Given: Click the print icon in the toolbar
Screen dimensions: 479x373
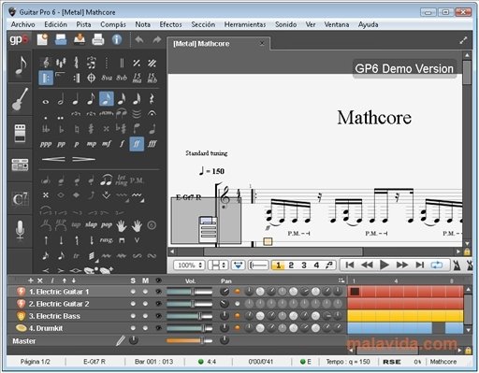Looking at the screenshot, I should pyautogui.click(x=98, y=39).
